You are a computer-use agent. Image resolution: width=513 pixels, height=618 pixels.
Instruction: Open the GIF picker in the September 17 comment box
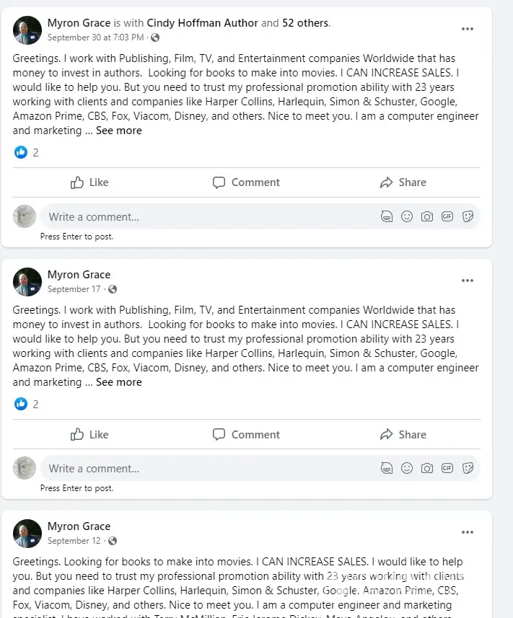coord(447,469)
